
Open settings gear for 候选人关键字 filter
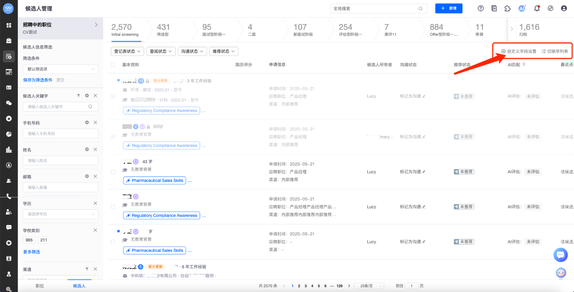[87, 95]
